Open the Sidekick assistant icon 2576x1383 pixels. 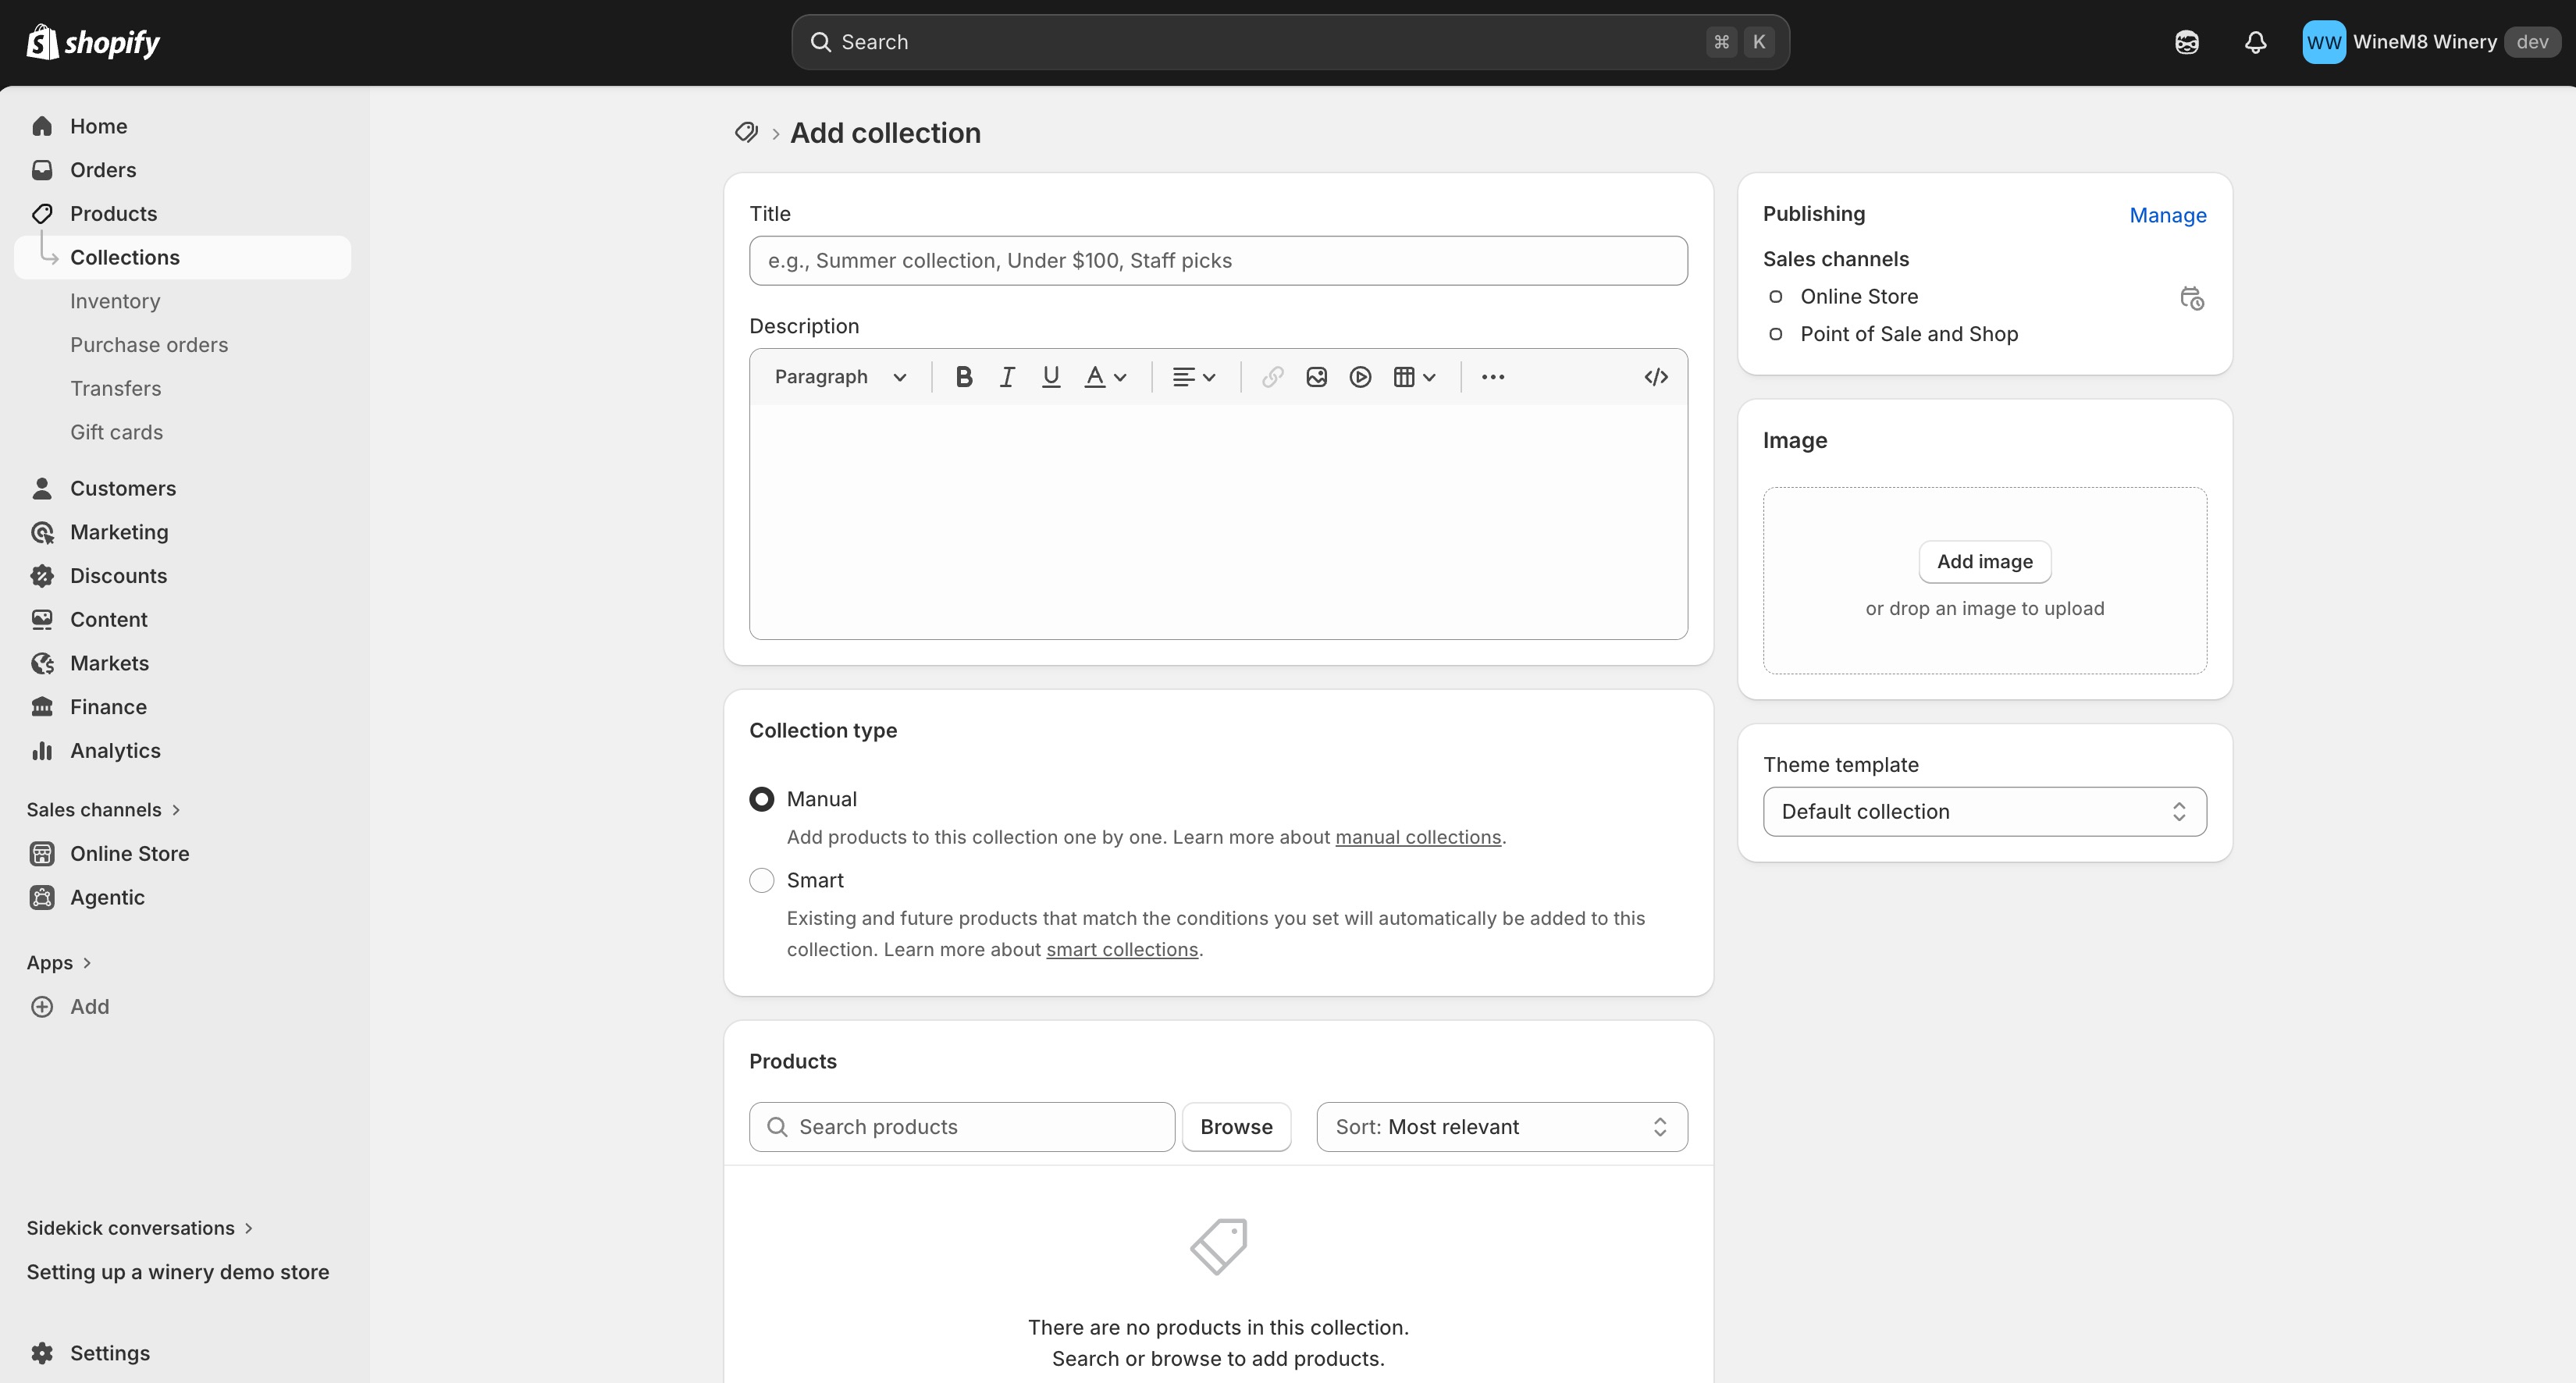coord(2186,42)
